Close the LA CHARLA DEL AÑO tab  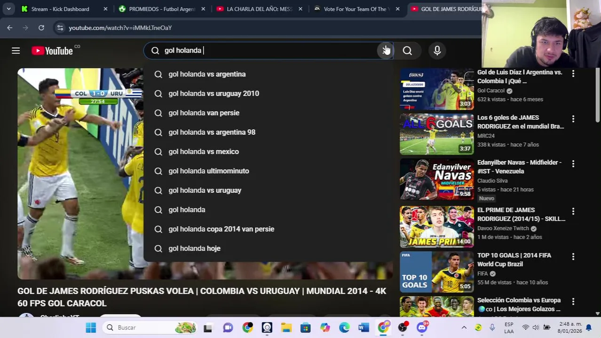(300, 9)
